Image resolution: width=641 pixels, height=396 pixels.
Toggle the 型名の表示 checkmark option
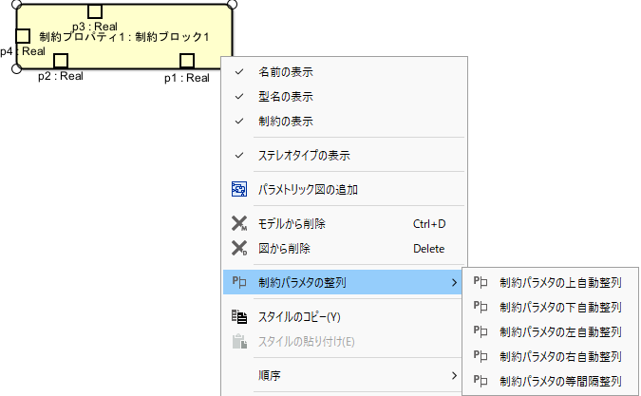[x=239, y=97]
